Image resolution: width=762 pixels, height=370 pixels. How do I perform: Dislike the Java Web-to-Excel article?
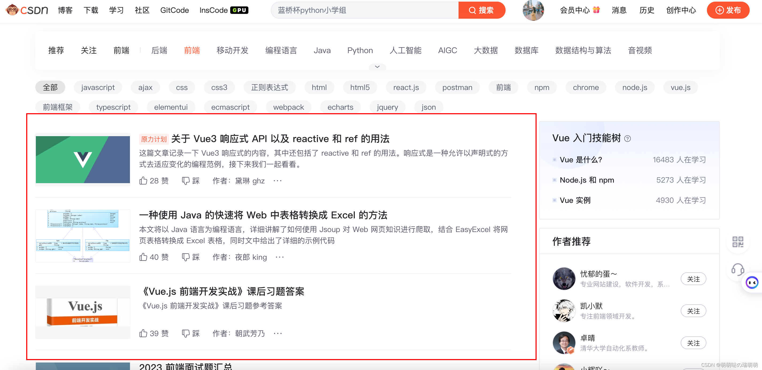coord(186,257)
